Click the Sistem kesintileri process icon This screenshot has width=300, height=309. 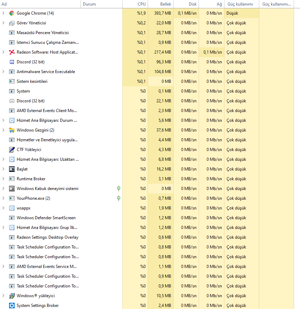coord(12,81)
